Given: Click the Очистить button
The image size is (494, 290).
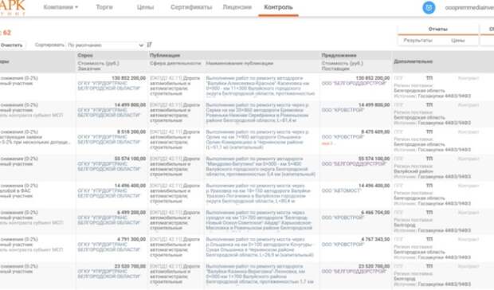Looking at the screenshot, I should 12,45.
